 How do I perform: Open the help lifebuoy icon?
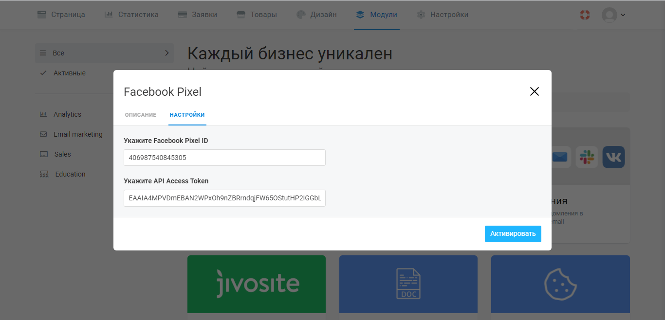[x=585, y=15]
